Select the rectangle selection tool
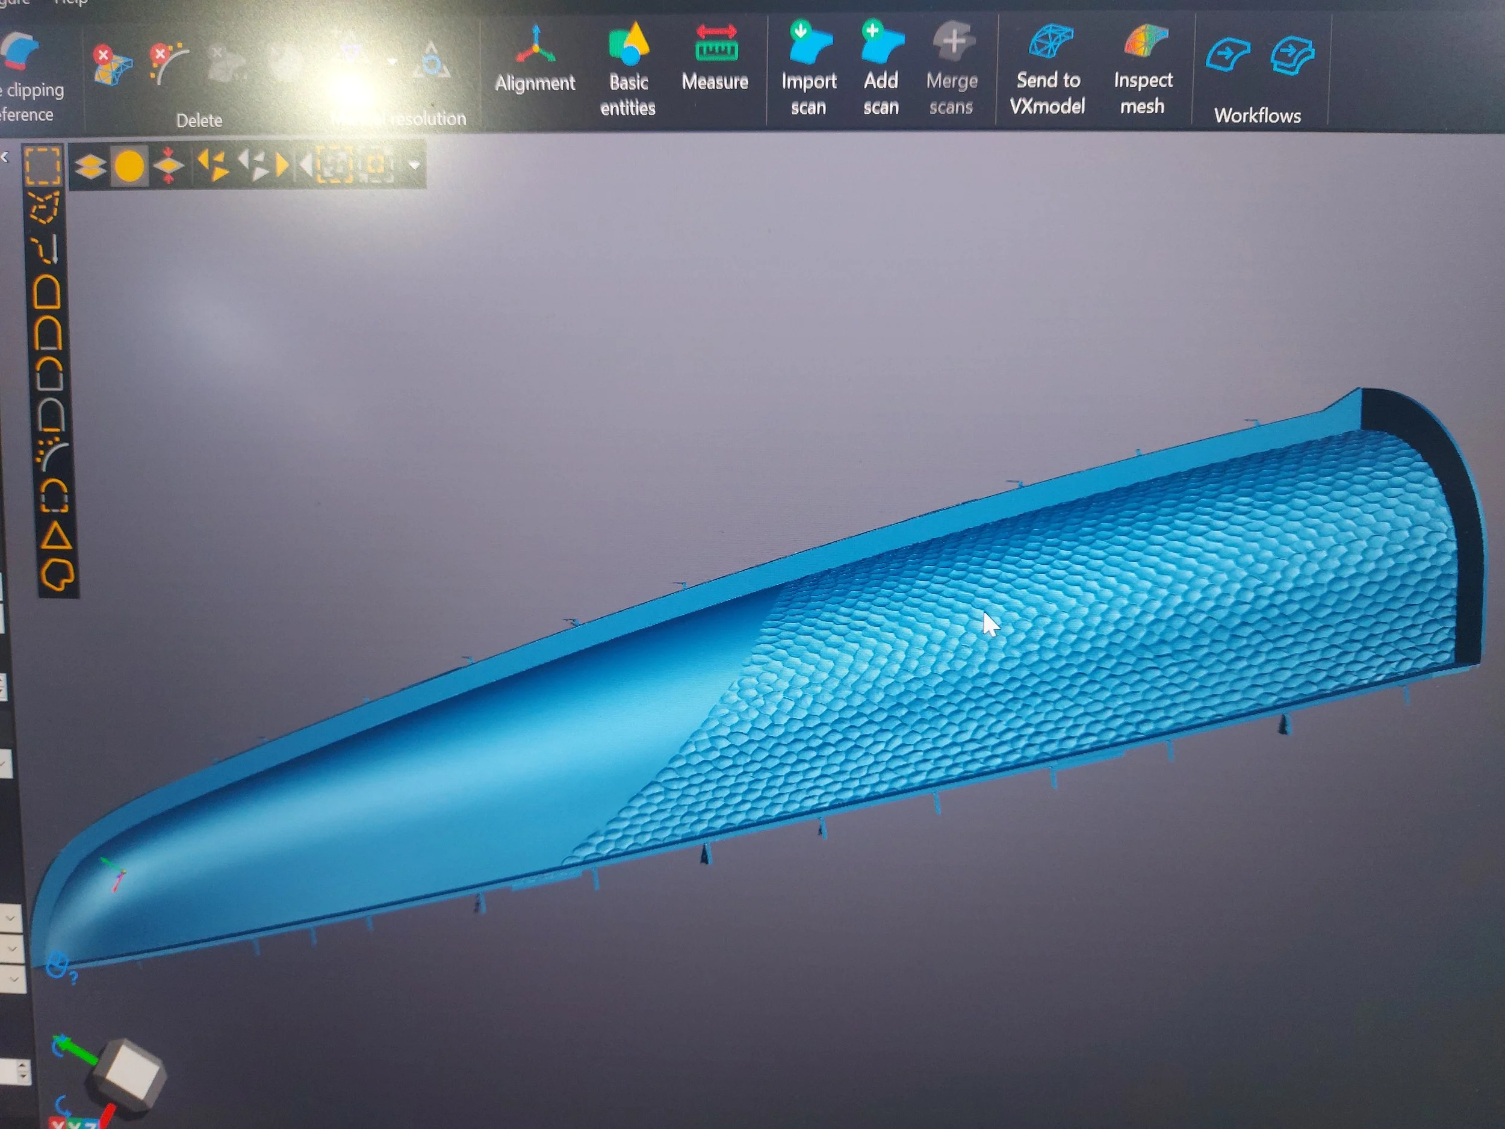 click(43, 166)
